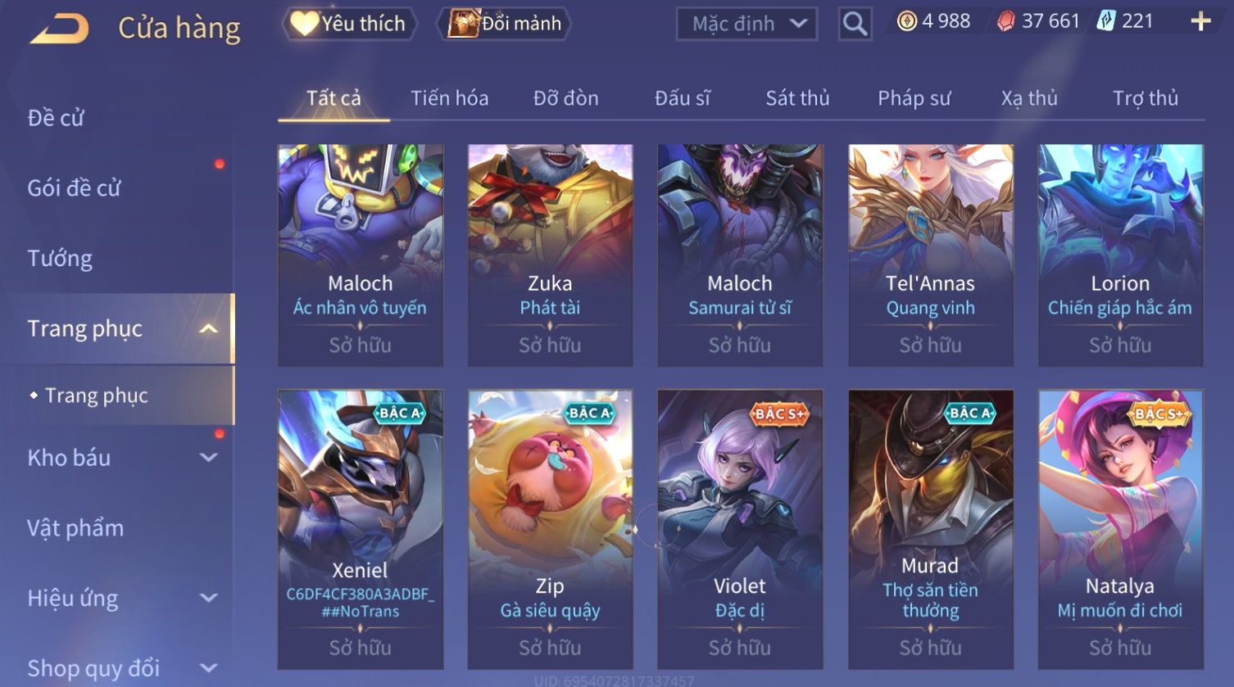Open Đổi mảnh chest exchange
The image size is (1234, 687).
tap(505, 24)
